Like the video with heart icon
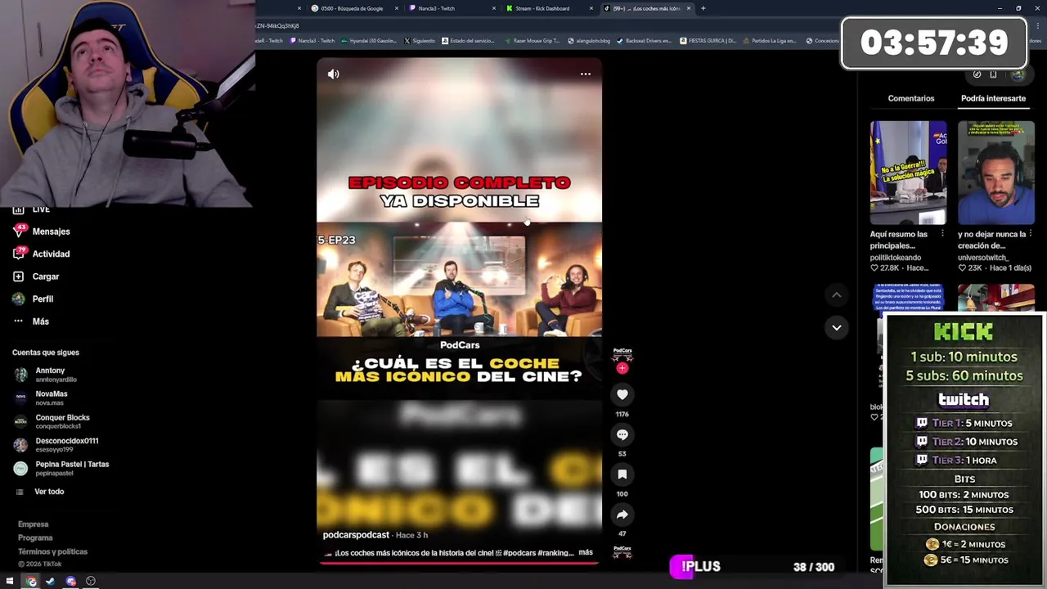The image size is (1047, 589). pyautogui.click(x=622, y=395)
